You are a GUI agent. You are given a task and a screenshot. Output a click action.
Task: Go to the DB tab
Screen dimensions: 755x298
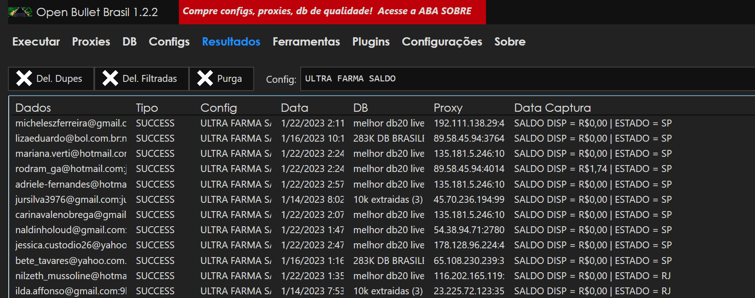(130, 42)
